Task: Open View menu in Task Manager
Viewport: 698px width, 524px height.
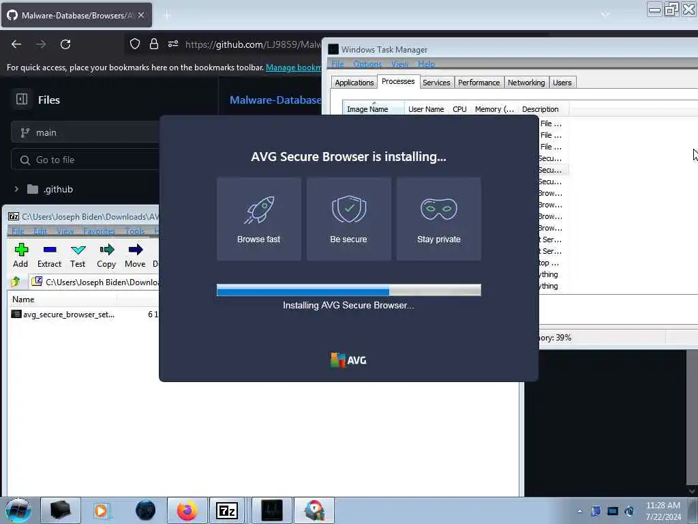Action: click(399, 63)
